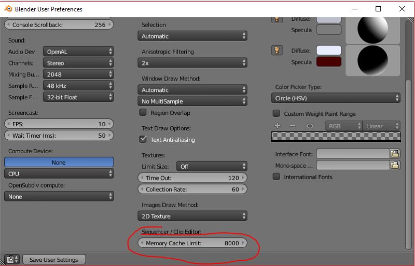Viewport: 415px width, 266px height.
Task: Enable Region Overlap checkbox
Action: click(x=143, y=112)
